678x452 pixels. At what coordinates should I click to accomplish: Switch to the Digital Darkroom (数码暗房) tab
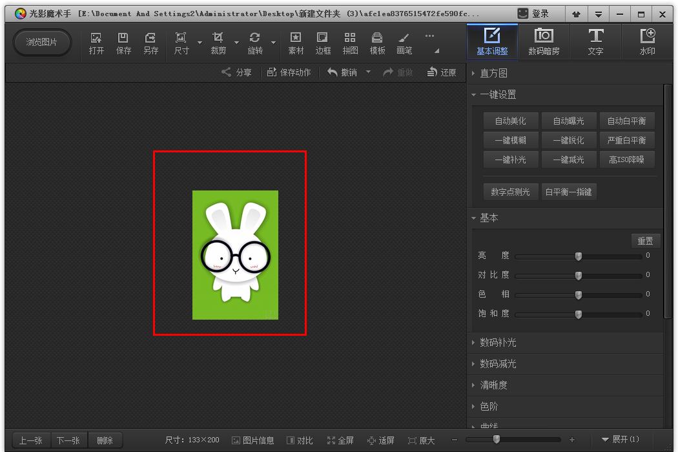[x=544, y=42]
